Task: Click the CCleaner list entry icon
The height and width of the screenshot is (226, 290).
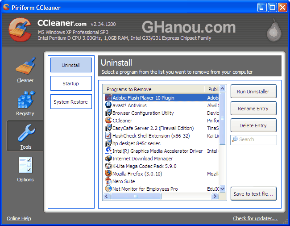Action: point(108,120)
